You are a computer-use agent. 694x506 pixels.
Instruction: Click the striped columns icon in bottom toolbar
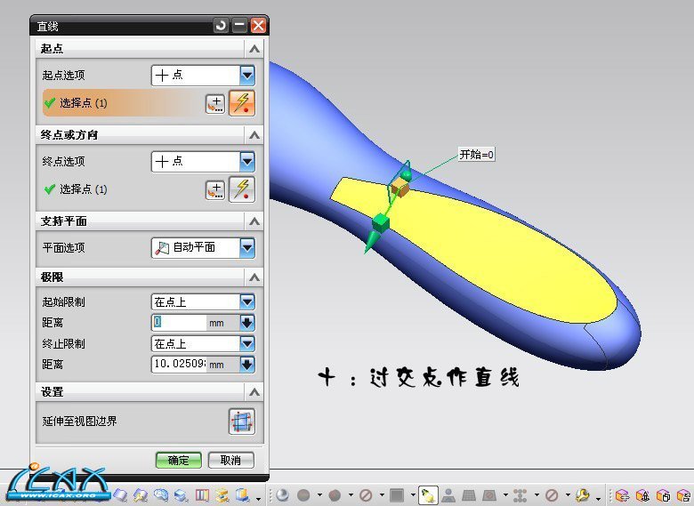tap(202, 494)
